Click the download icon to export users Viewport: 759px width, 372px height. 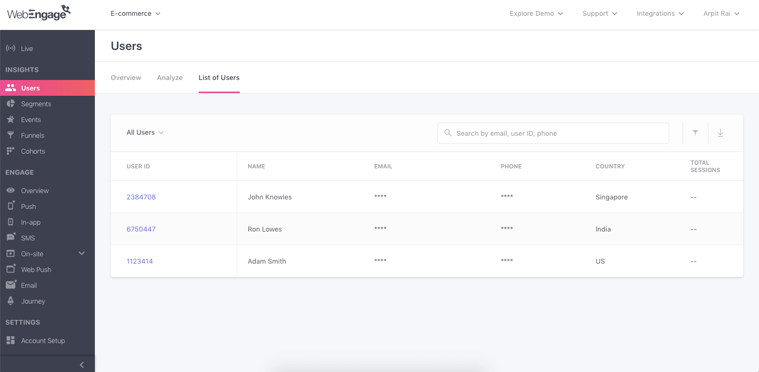tap(720, 133)
